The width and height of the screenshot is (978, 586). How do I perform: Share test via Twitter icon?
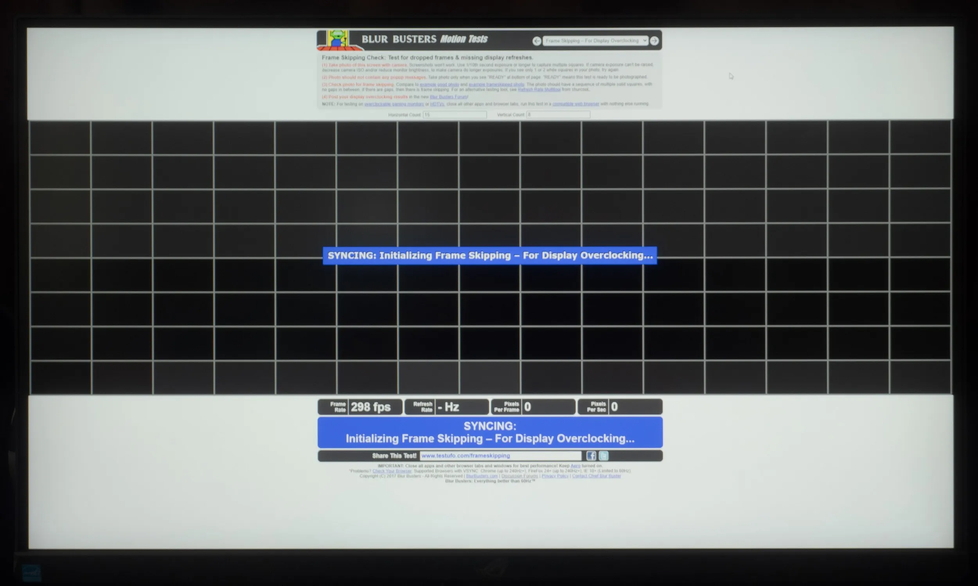click(604, 456)
